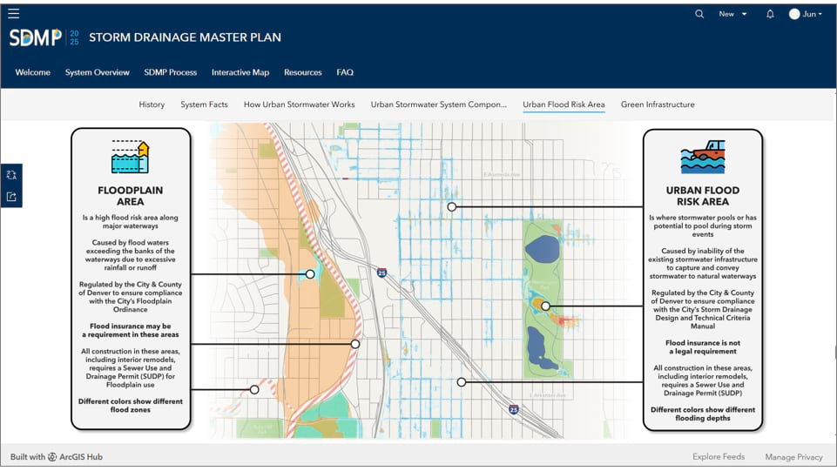Click the FLOODPLAIN AREA heading
Screen dimensions: 837x471
pyautogui.click(x=131, y=196)
